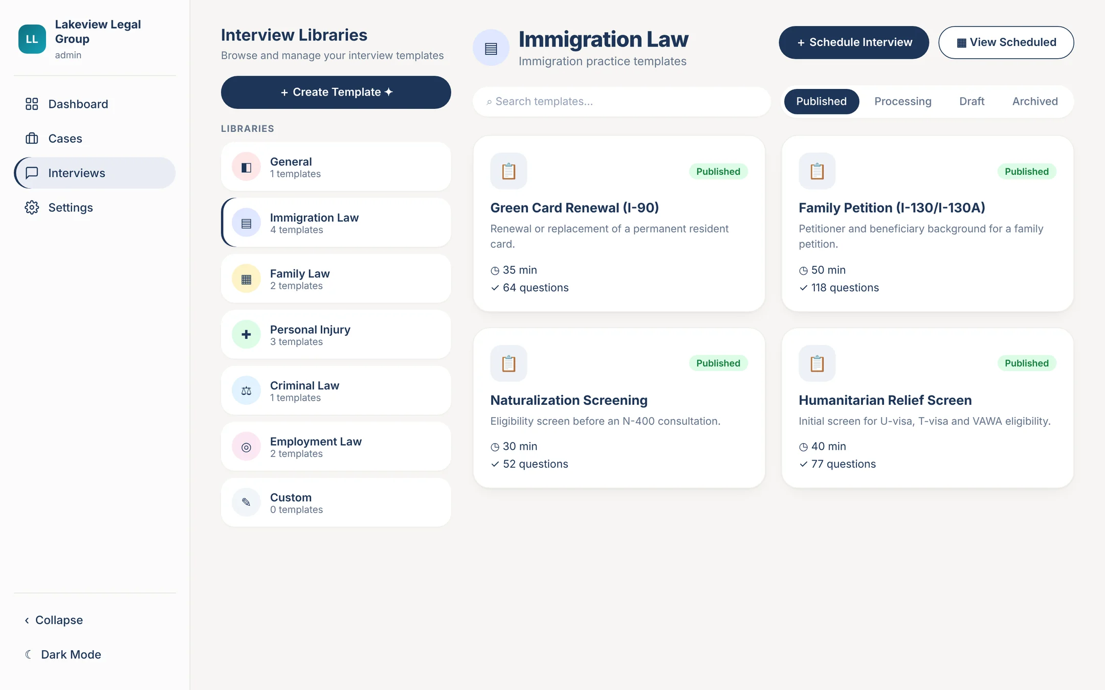
Task: Switch to the Processing tab
Action: tap(902, 101)
